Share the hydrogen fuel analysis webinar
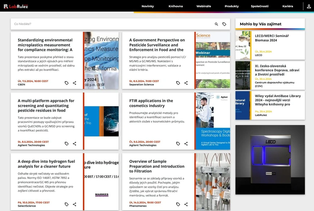This screenshot has width=314, height=211. coord(75,204)
